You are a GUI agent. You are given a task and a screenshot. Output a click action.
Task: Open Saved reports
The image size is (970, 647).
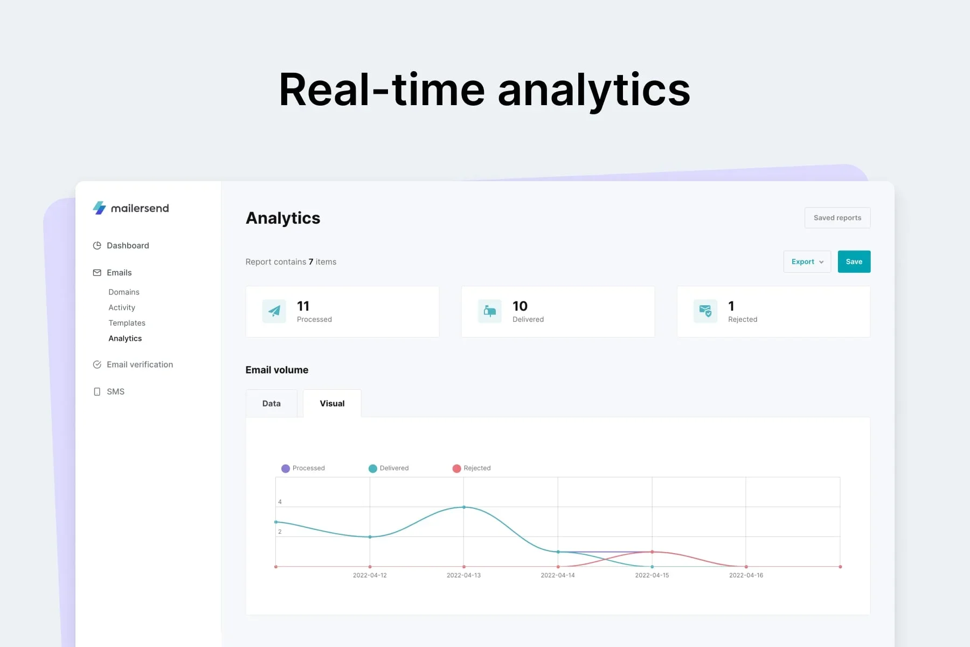click(837, 218)
